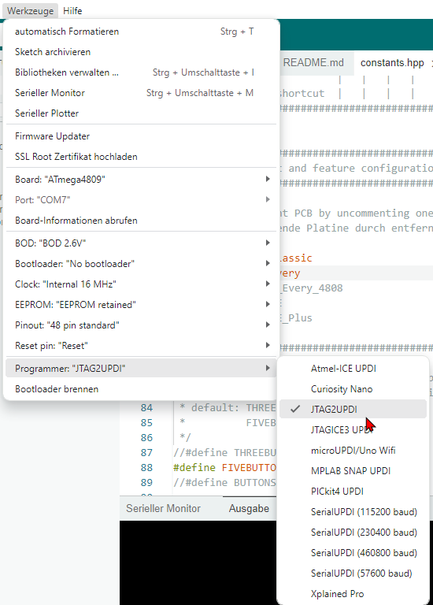Click the Werkzeuge menu header

pos(31,11)
